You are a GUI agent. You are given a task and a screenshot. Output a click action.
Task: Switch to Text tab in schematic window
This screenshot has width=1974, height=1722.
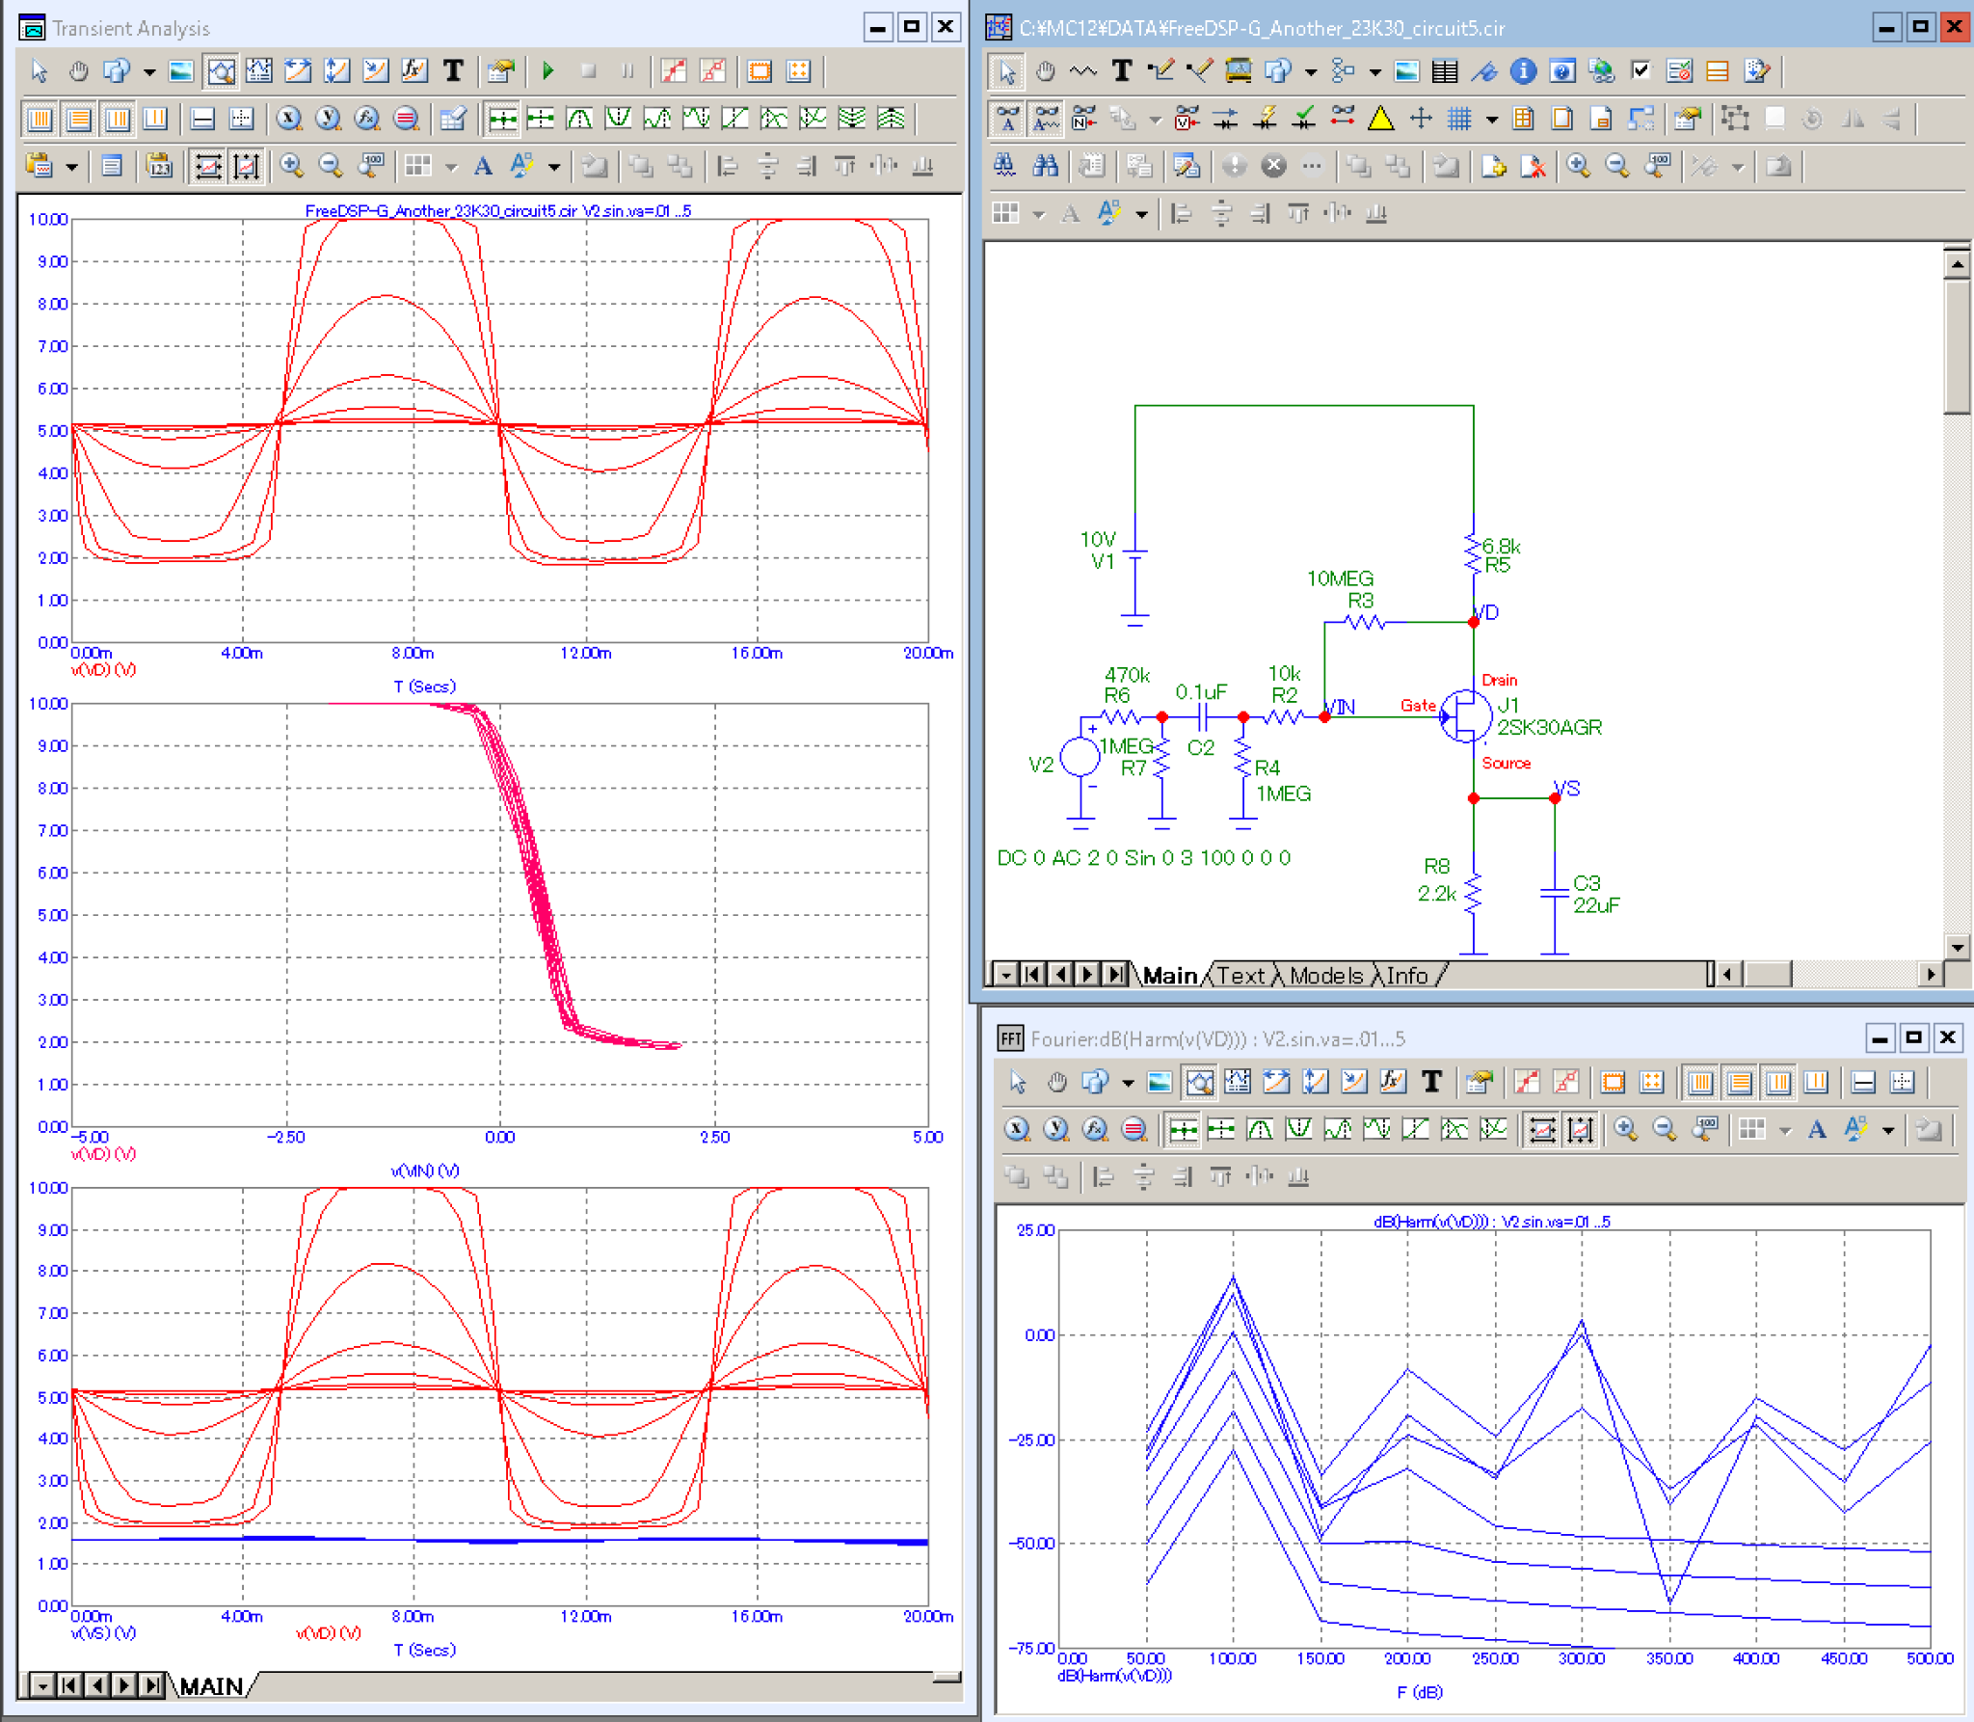pos(1241,976)
